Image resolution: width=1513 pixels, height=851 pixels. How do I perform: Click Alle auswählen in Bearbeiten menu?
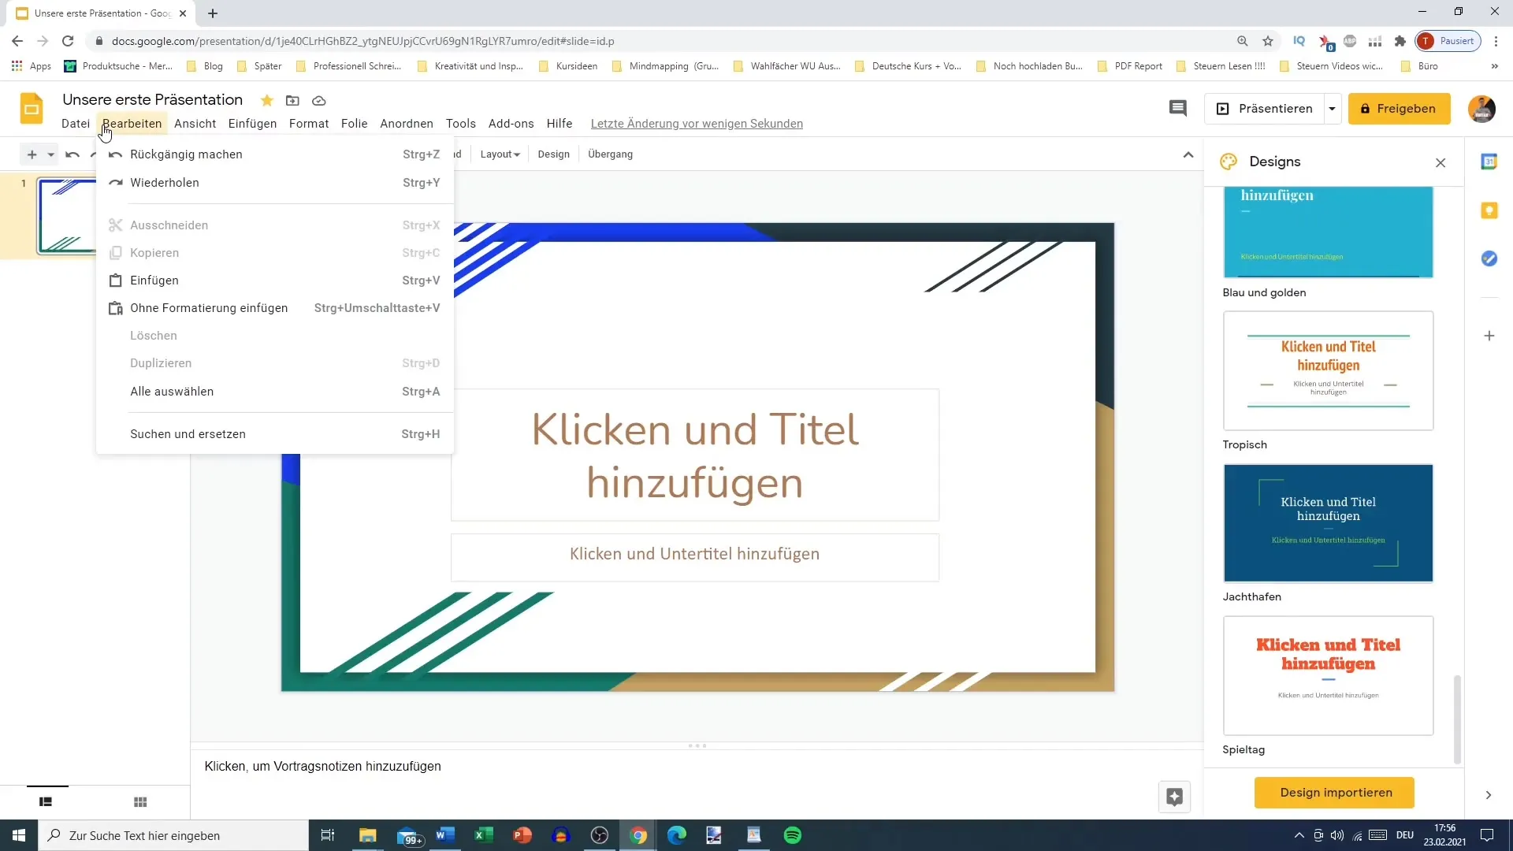(172, 391)
